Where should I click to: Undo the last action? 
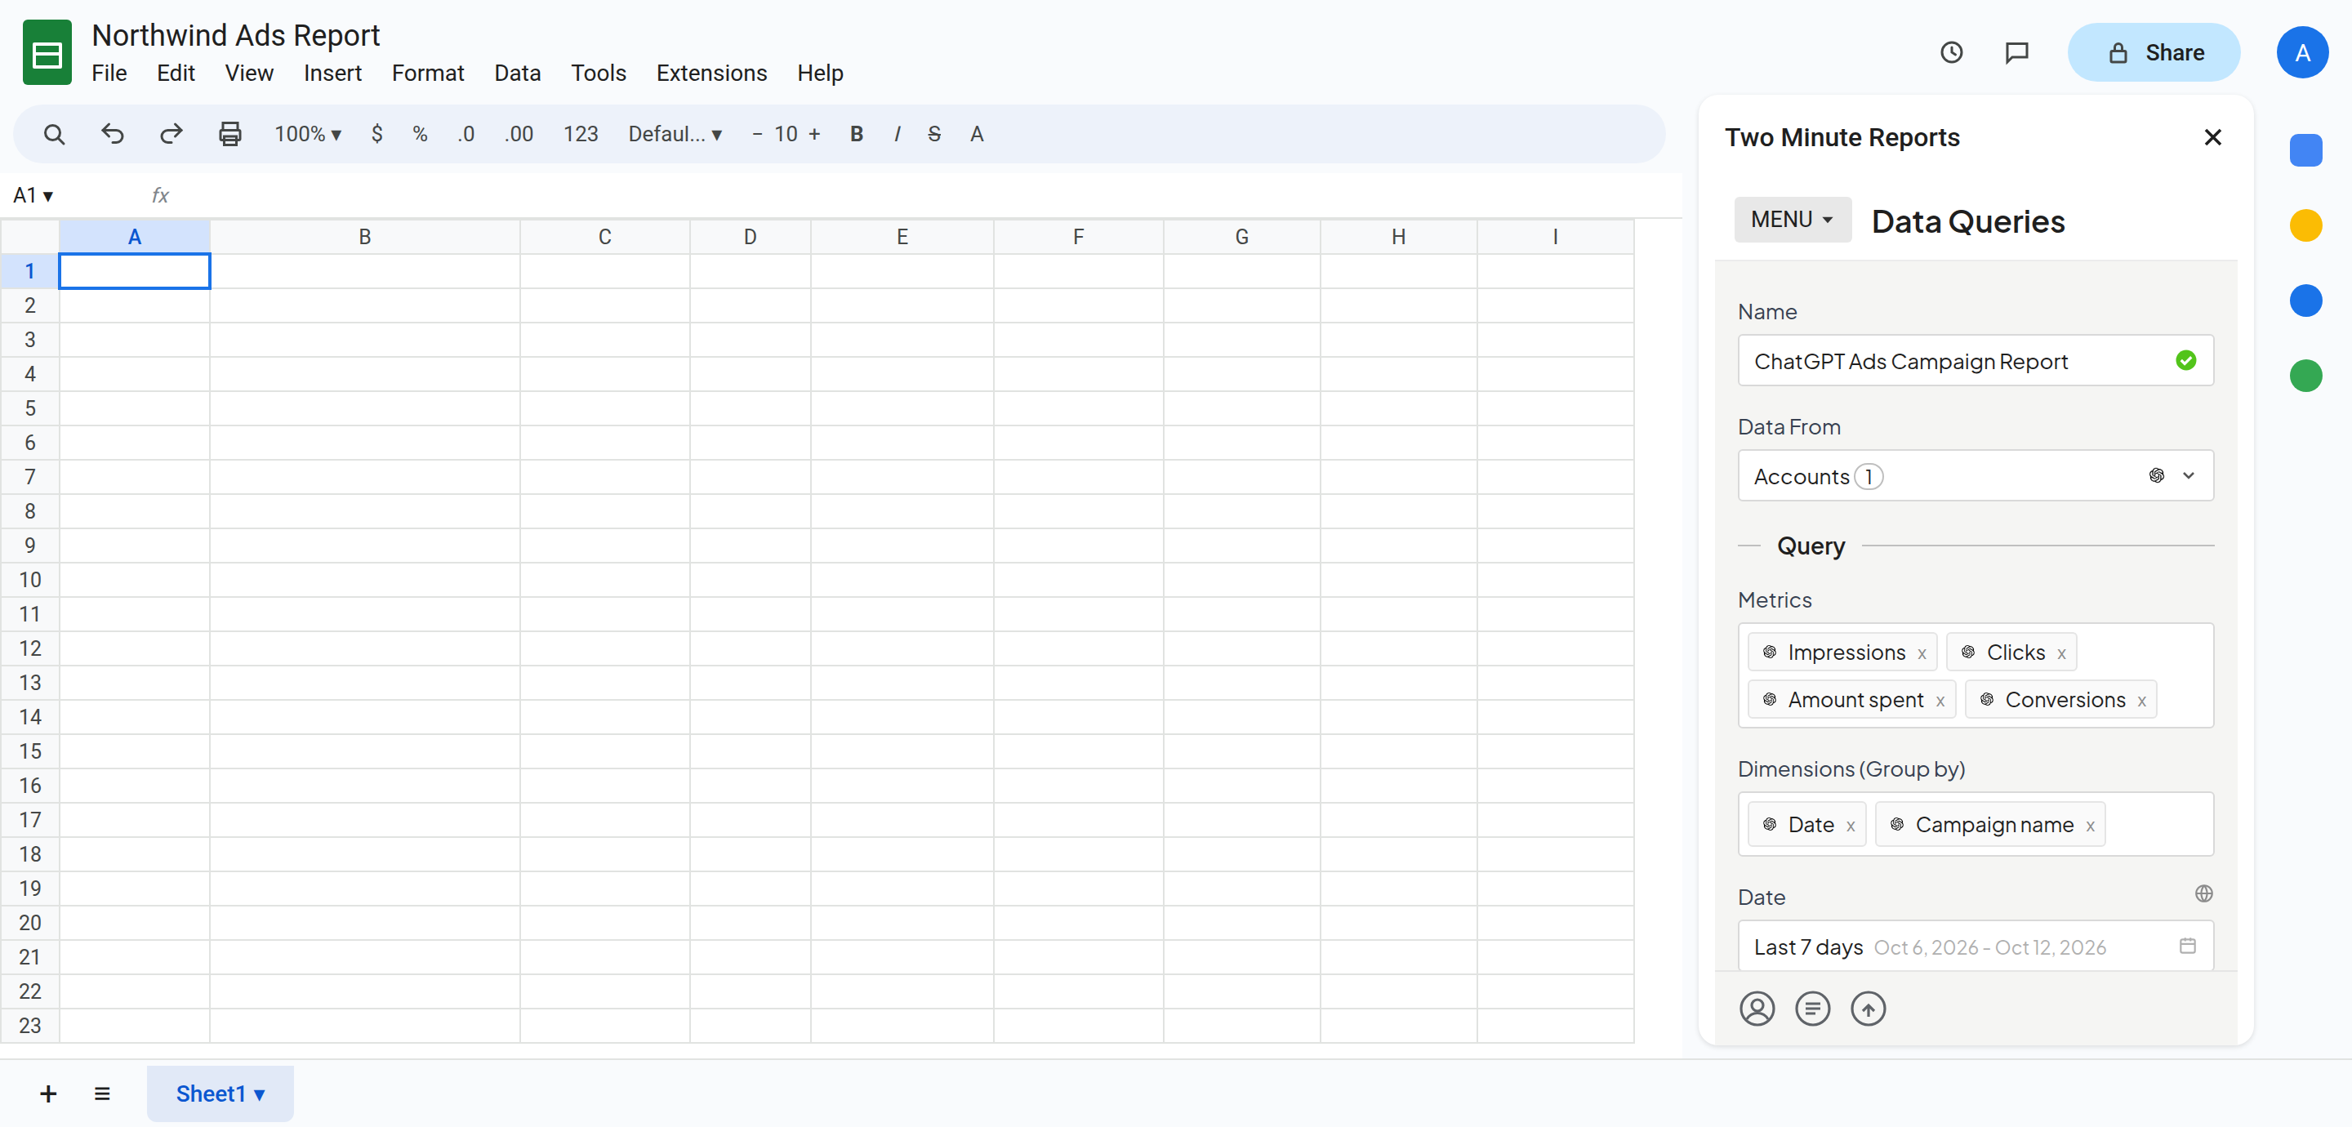tap(113, 134)
